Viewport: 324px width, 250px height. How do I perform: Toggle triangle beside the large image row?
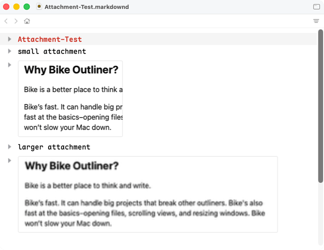point(10,160)
